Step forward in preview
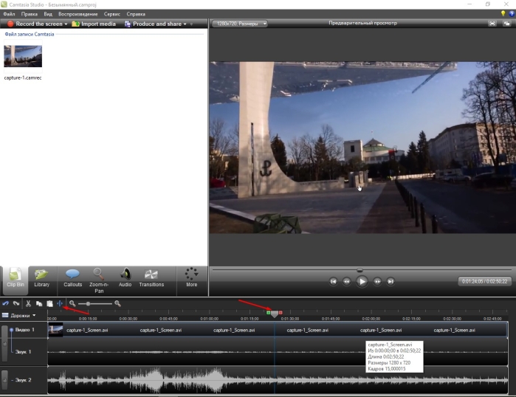 tap(377, 281)
